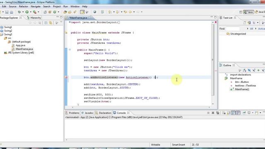Open the Window menu
Viewport: 265px width, 149px height.
75,7
